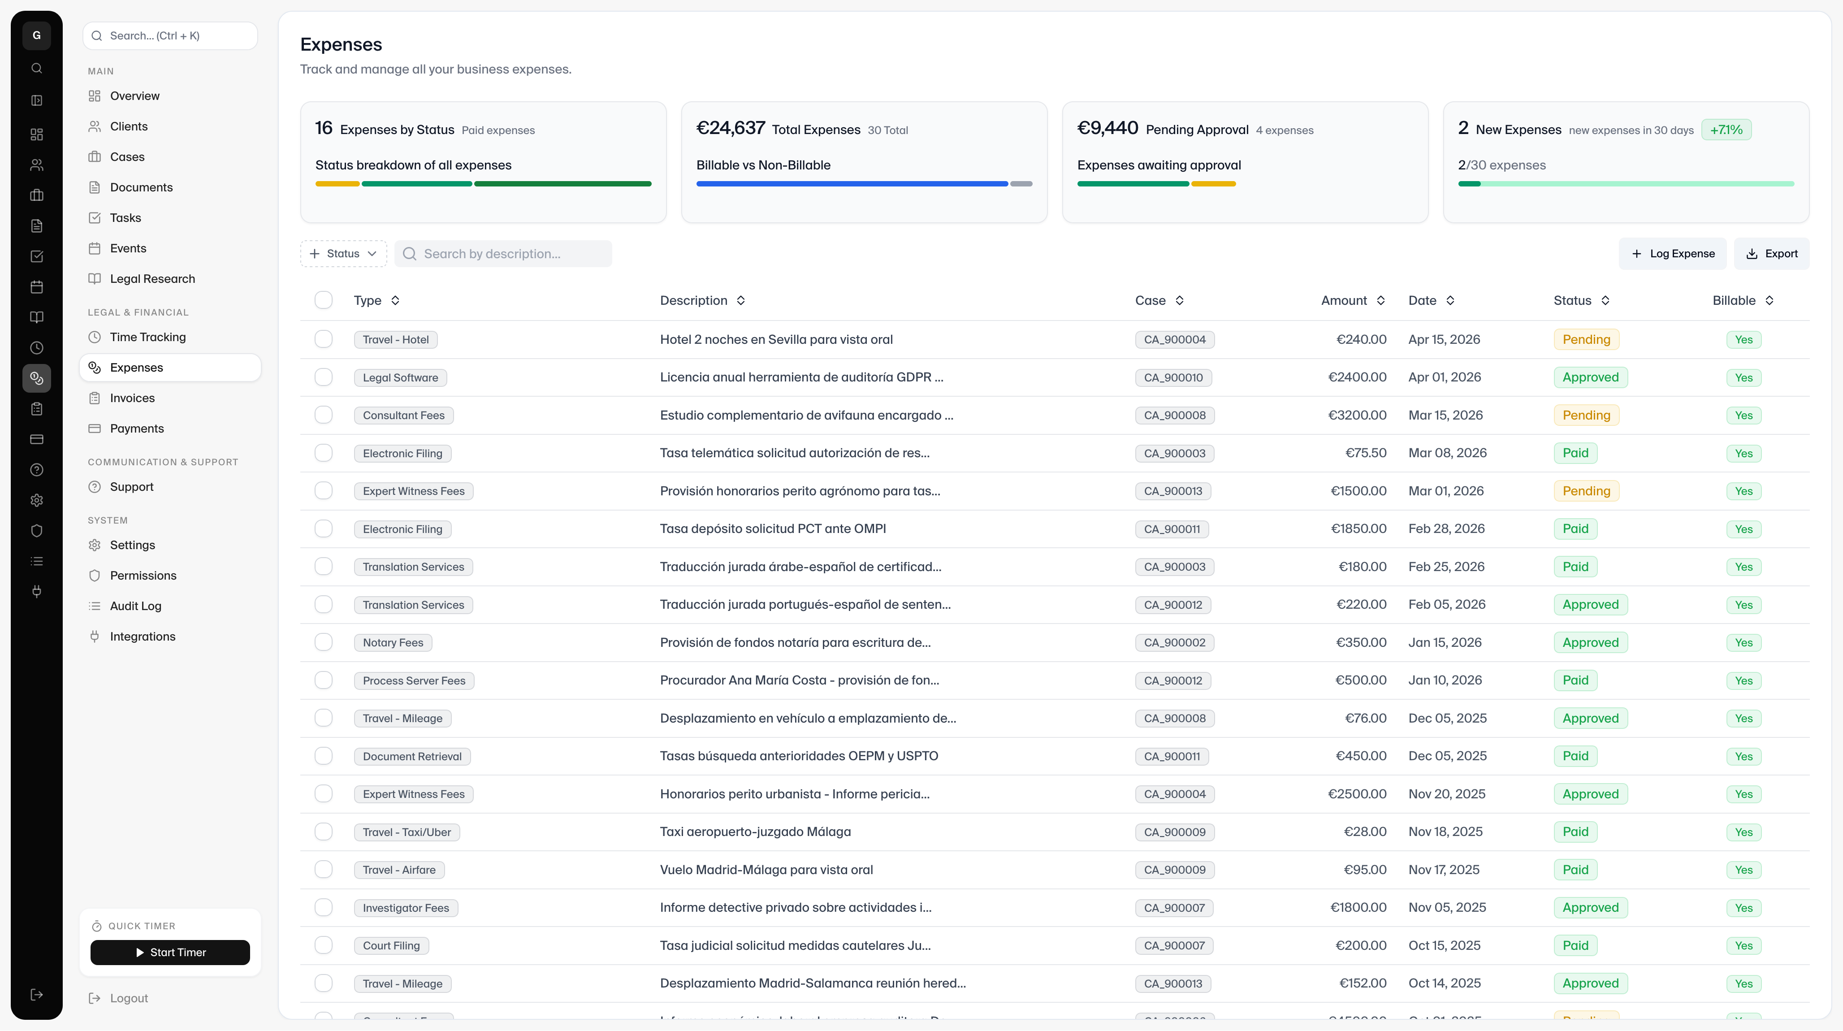Open Invoices from the sidebar menu
The image size is (1843, 1031).
coord(132,398)
